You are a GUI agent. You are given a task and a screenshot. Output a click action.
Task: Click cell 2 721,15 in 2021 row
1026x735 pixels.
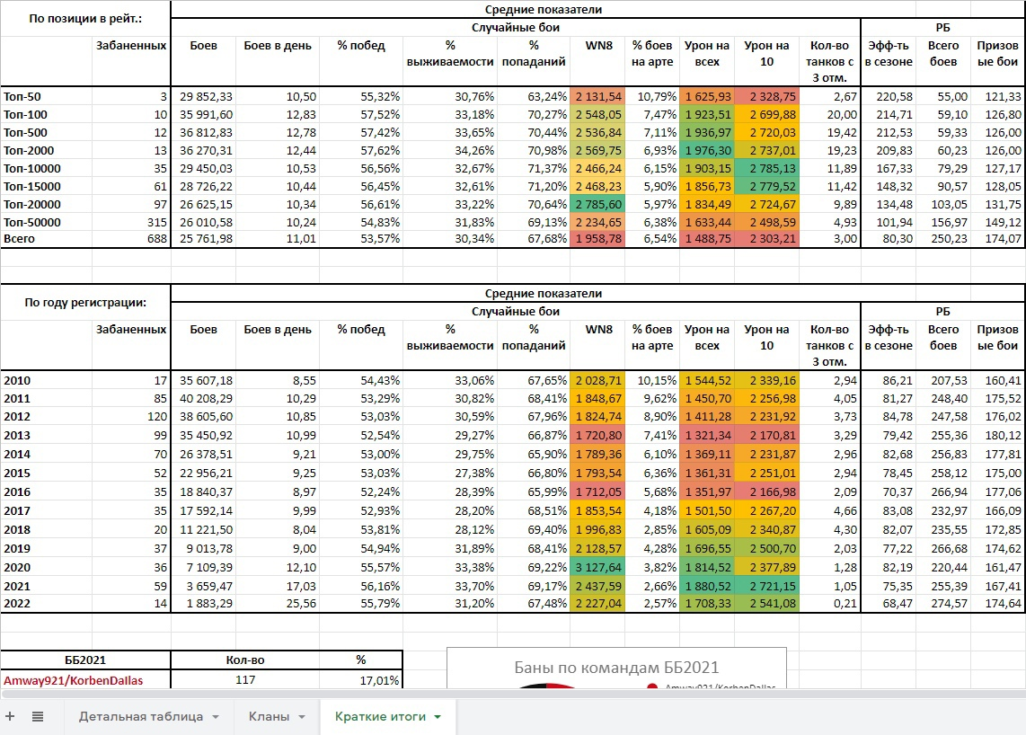click(767, 587)
